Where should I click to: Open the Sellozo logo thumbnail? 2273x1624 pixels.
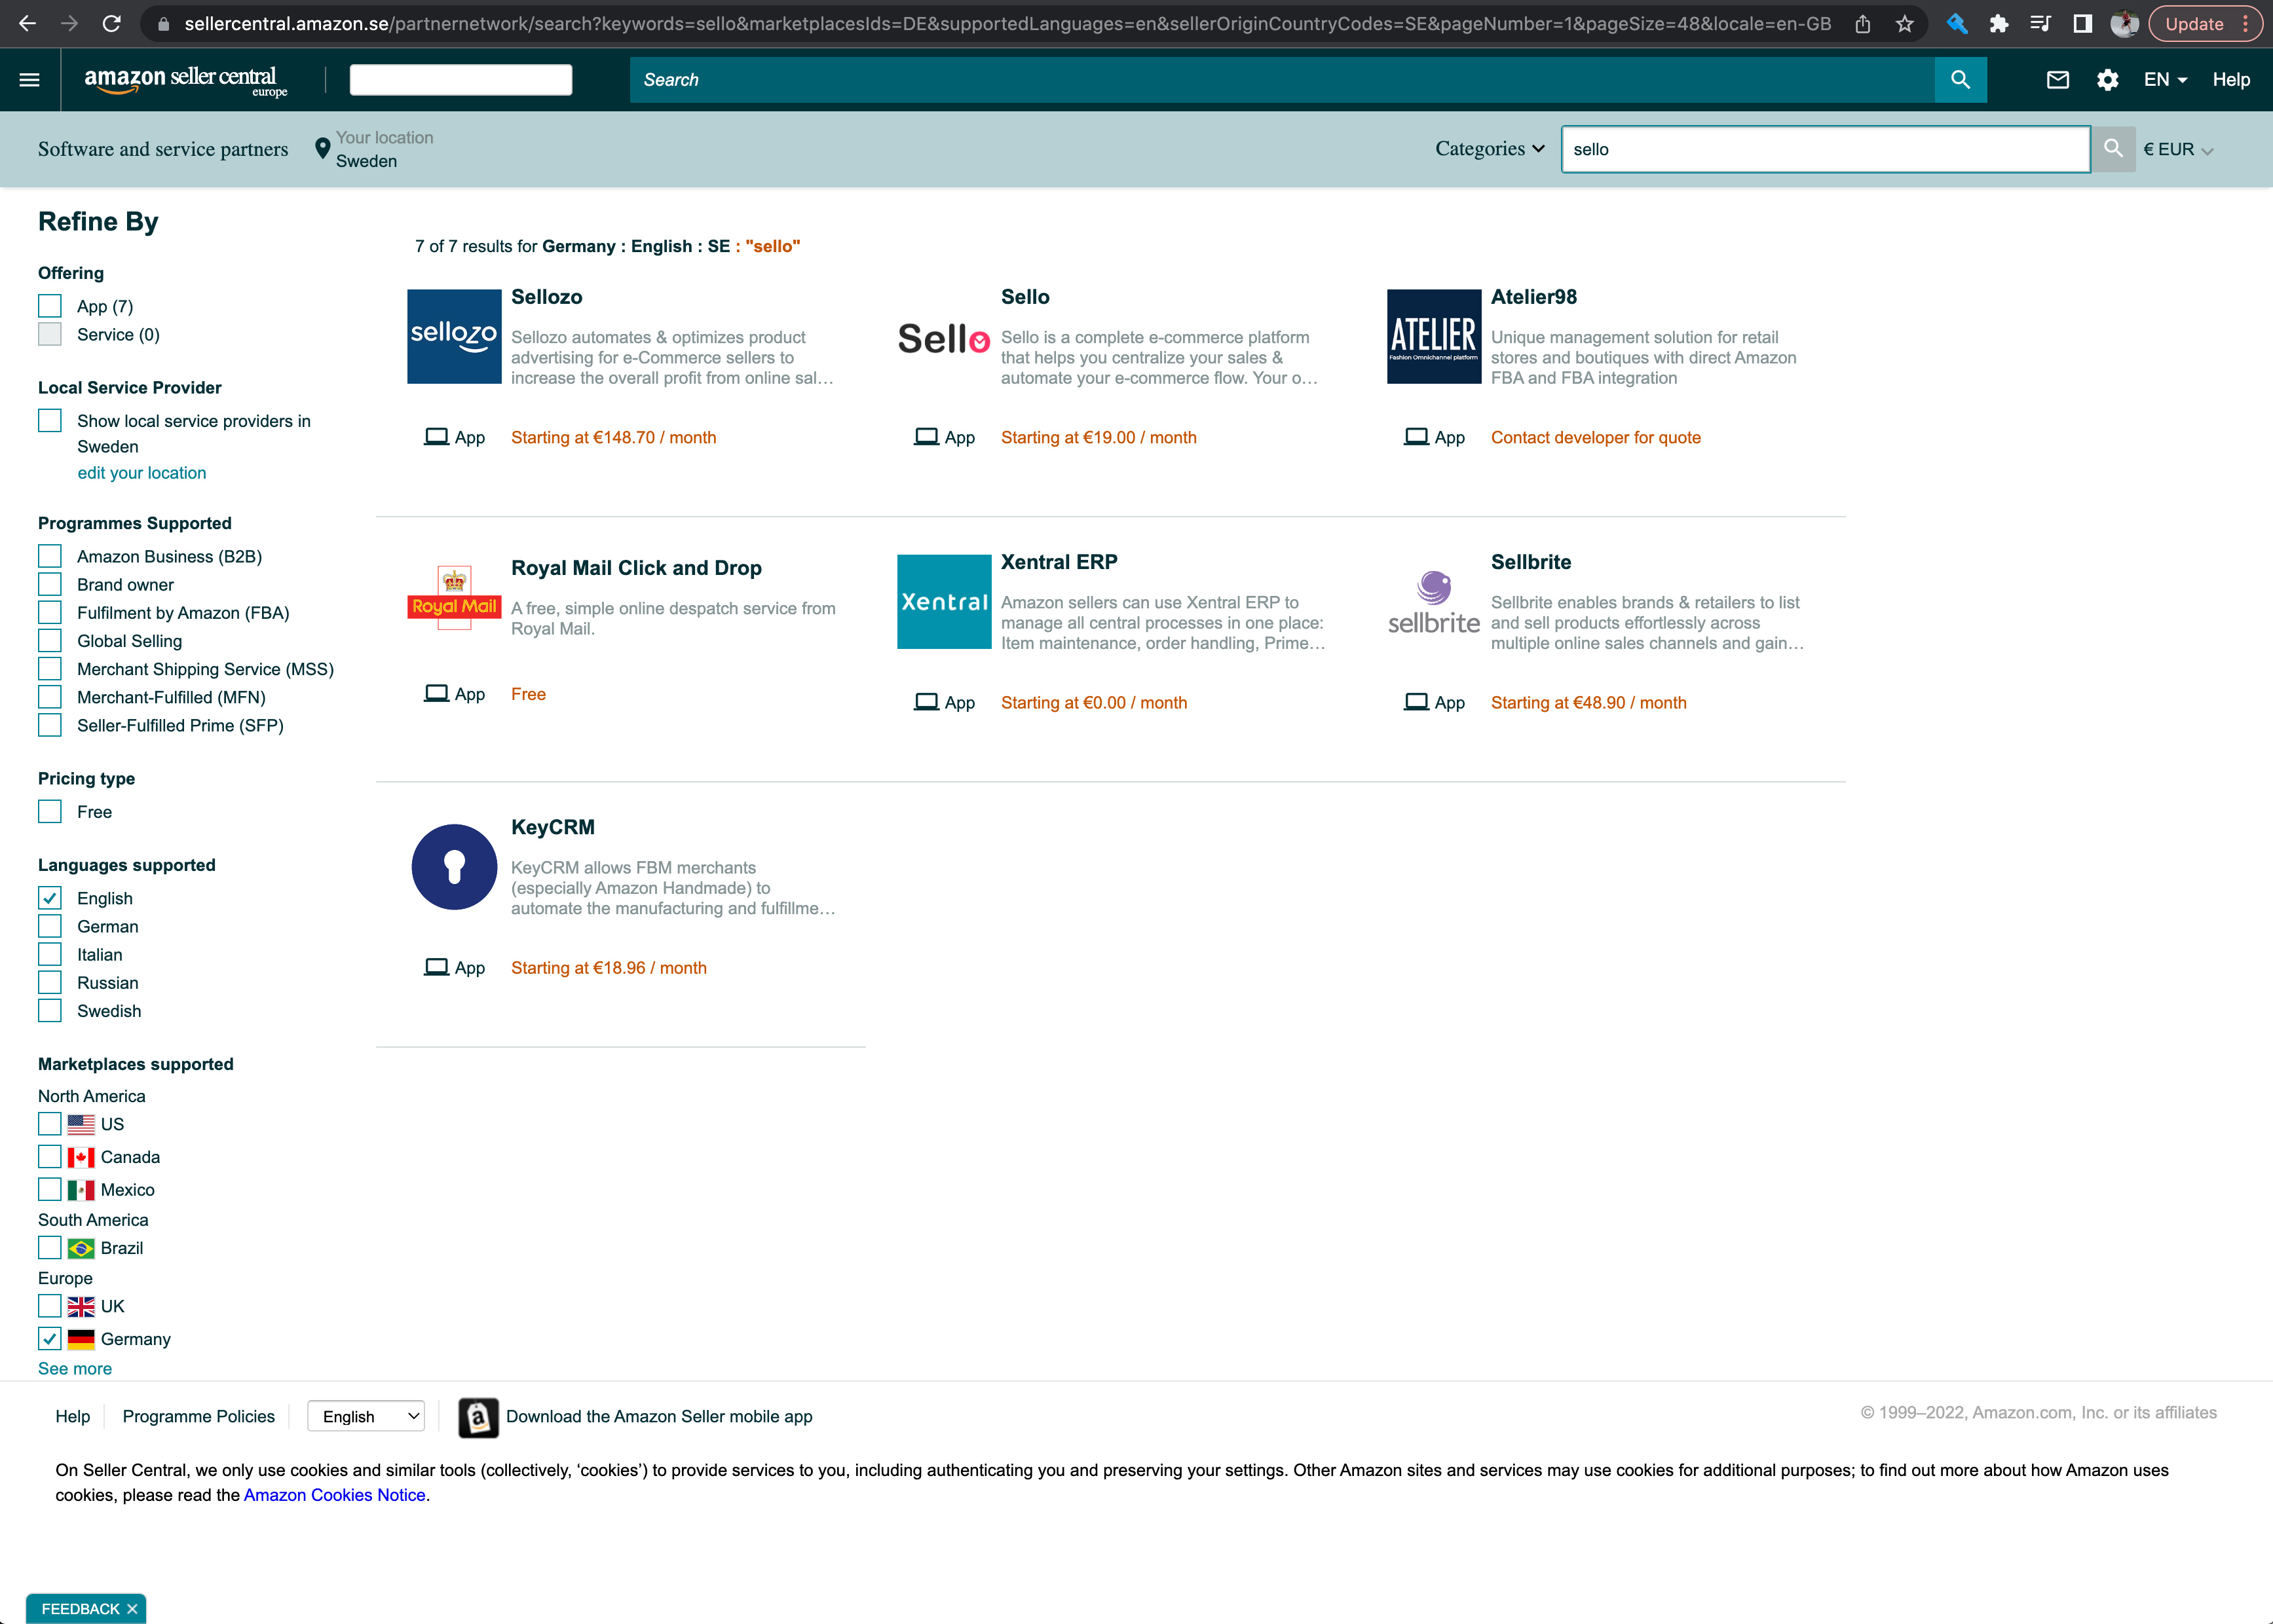(x=454, y=336)
